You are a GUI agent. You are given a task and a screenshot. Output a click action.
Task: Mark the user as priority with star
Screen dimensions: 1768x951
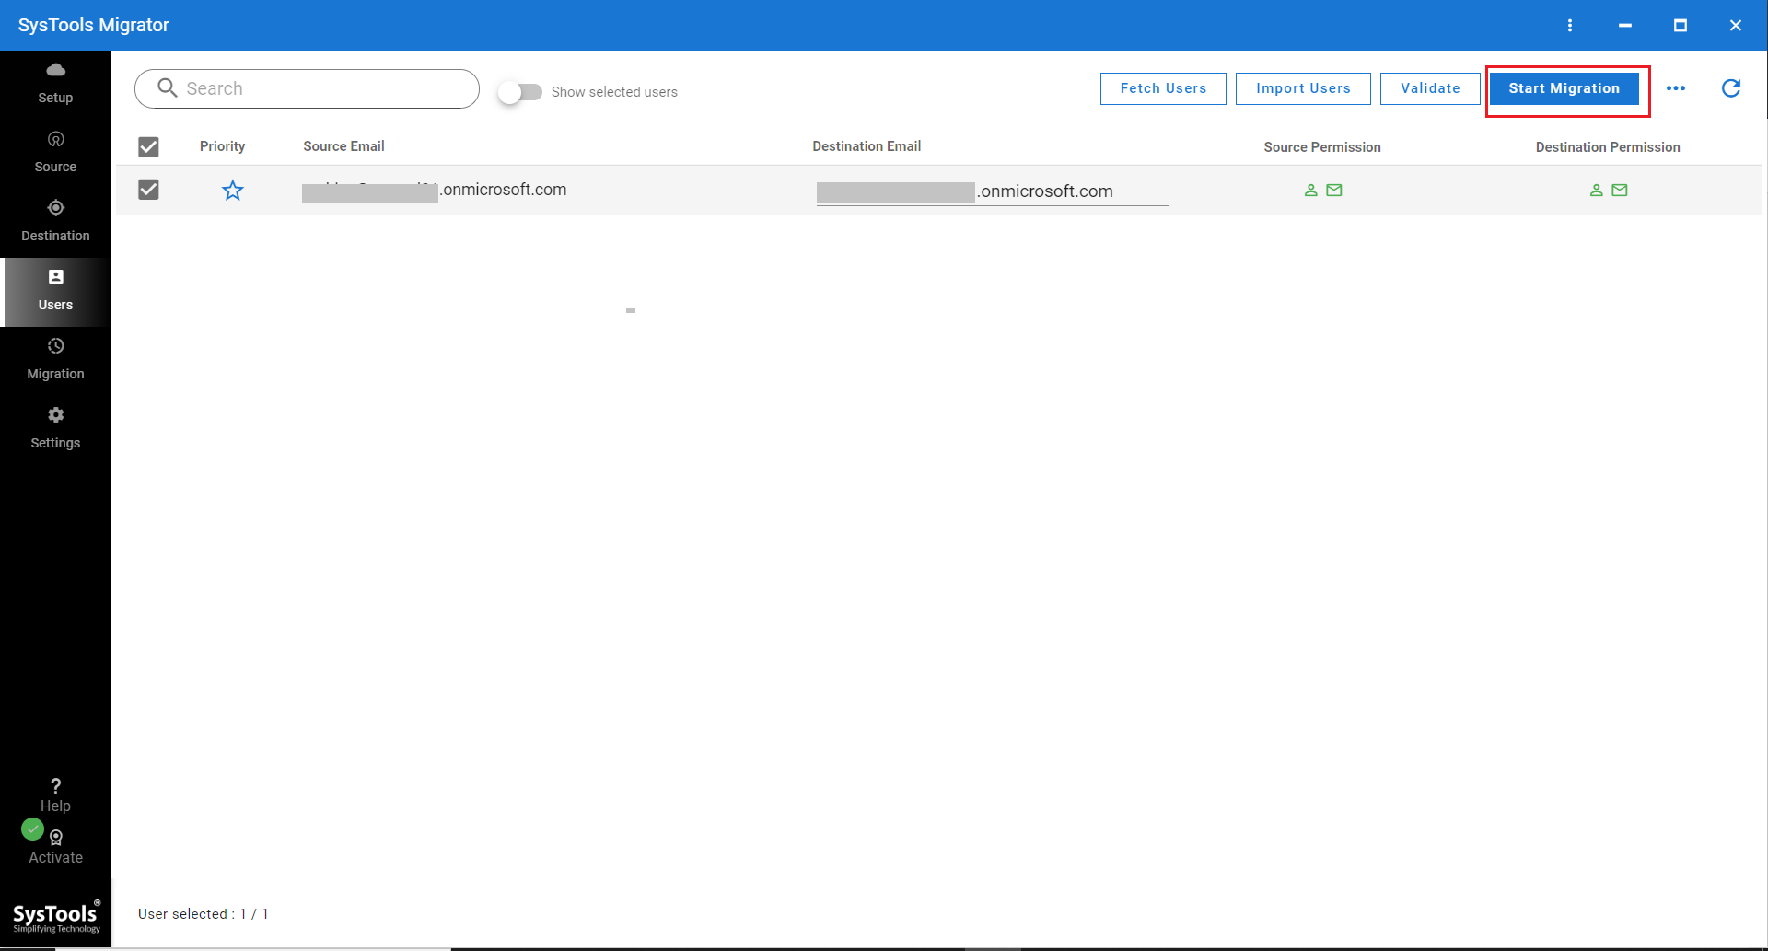click(x=233, y=191)
